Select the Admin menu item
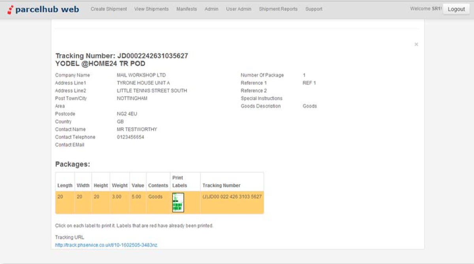This screenshot has height=264, width=474. point(211,9)
